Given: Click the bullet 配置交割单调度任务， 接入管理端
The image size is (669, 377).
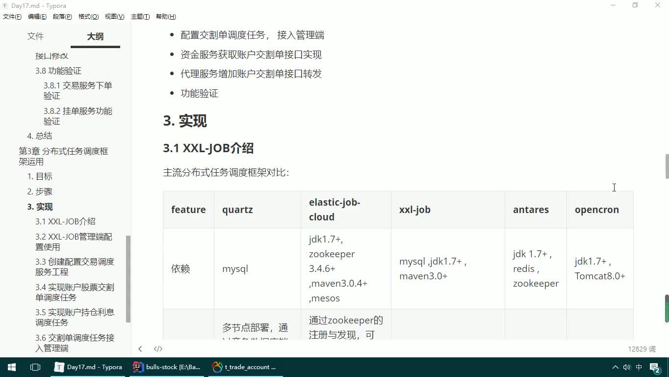Looking at the screenshot, I should tap(252, 35).
